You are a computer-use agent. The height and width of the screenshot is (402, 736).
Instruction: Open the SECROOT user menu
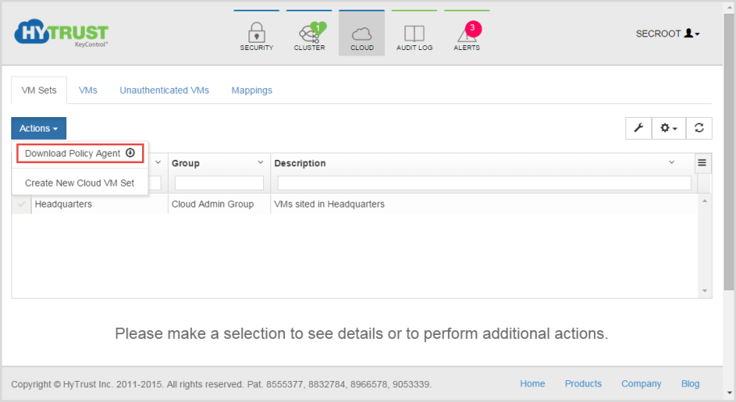(667, 33)
